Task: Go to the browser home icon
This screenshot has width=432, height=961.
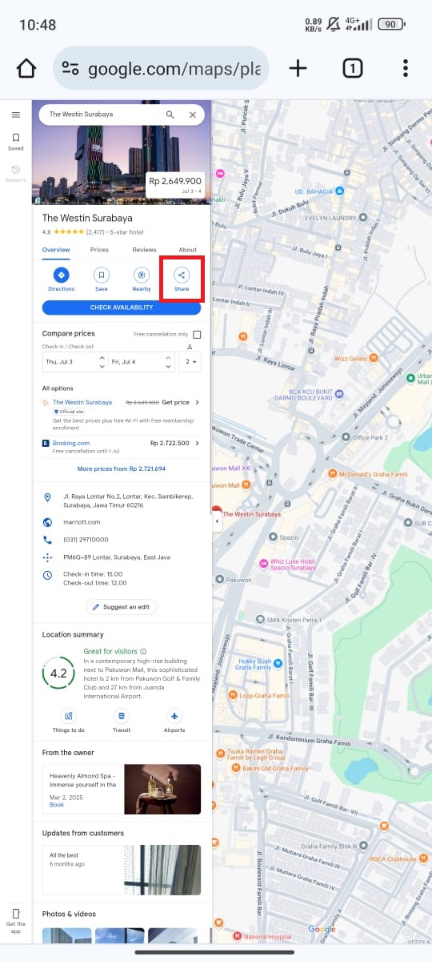Action: coord(26,68)
